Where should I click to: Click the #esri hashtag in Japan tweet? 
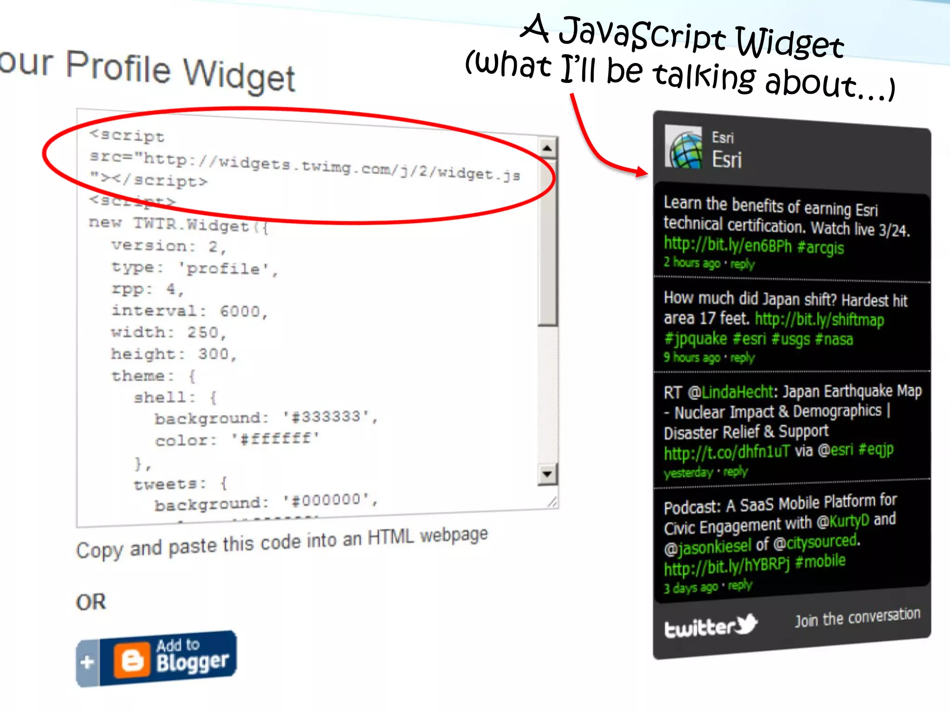click(749, 339)
